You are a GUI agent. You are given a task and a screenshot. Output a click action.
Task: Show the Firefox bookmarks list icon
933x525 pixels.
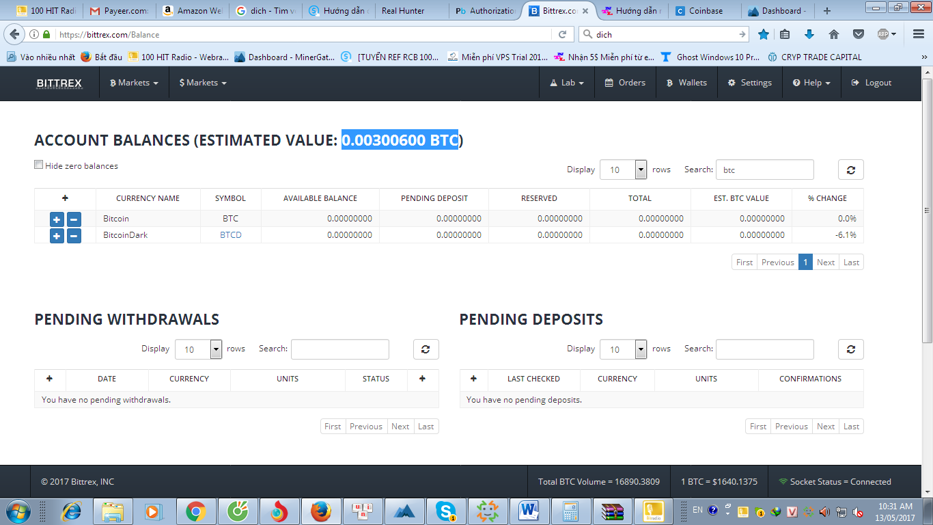coord(785,34)
